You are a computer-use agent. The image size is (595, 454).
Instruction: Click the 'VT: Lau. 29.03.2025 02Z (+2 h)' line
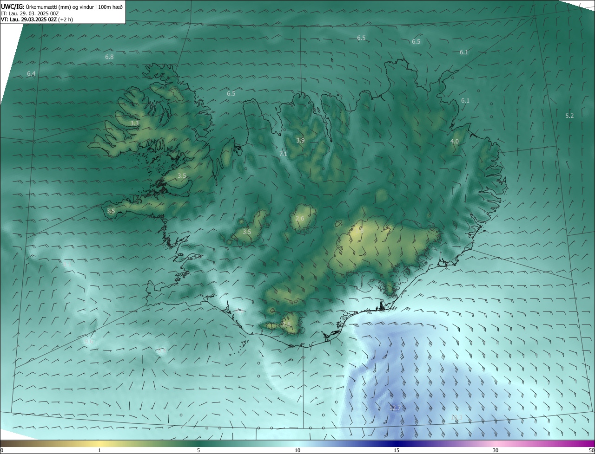(37, 19)
